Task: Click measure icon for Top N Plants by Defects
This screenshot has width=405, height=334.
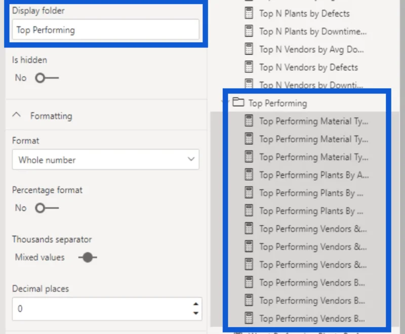Action: tap(249, 13)
